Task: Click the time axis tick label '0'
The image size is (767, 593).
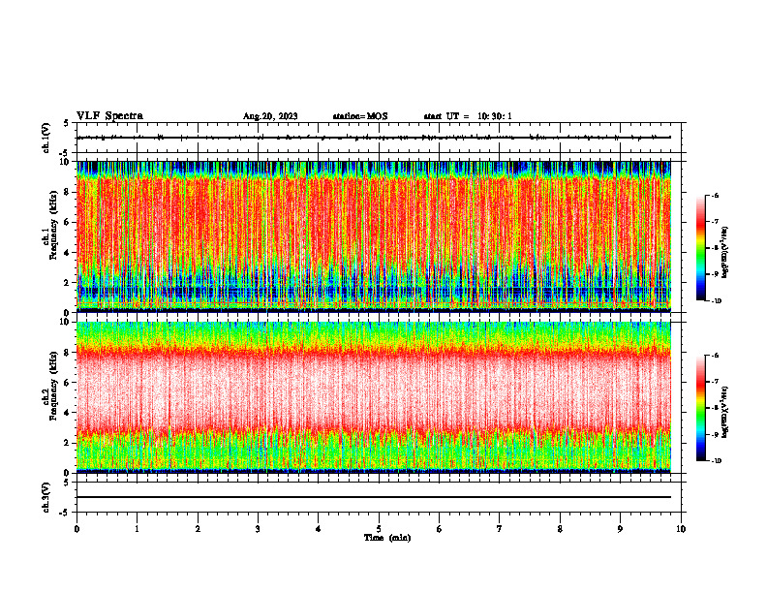Action: tap(77, 529)
